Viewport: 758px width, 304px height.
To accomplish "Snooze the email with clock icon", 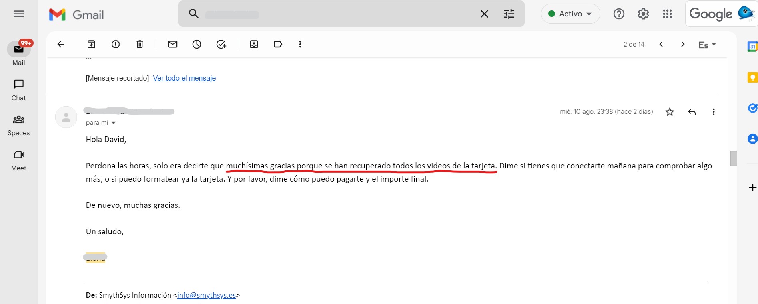I will tap(197, 44).
